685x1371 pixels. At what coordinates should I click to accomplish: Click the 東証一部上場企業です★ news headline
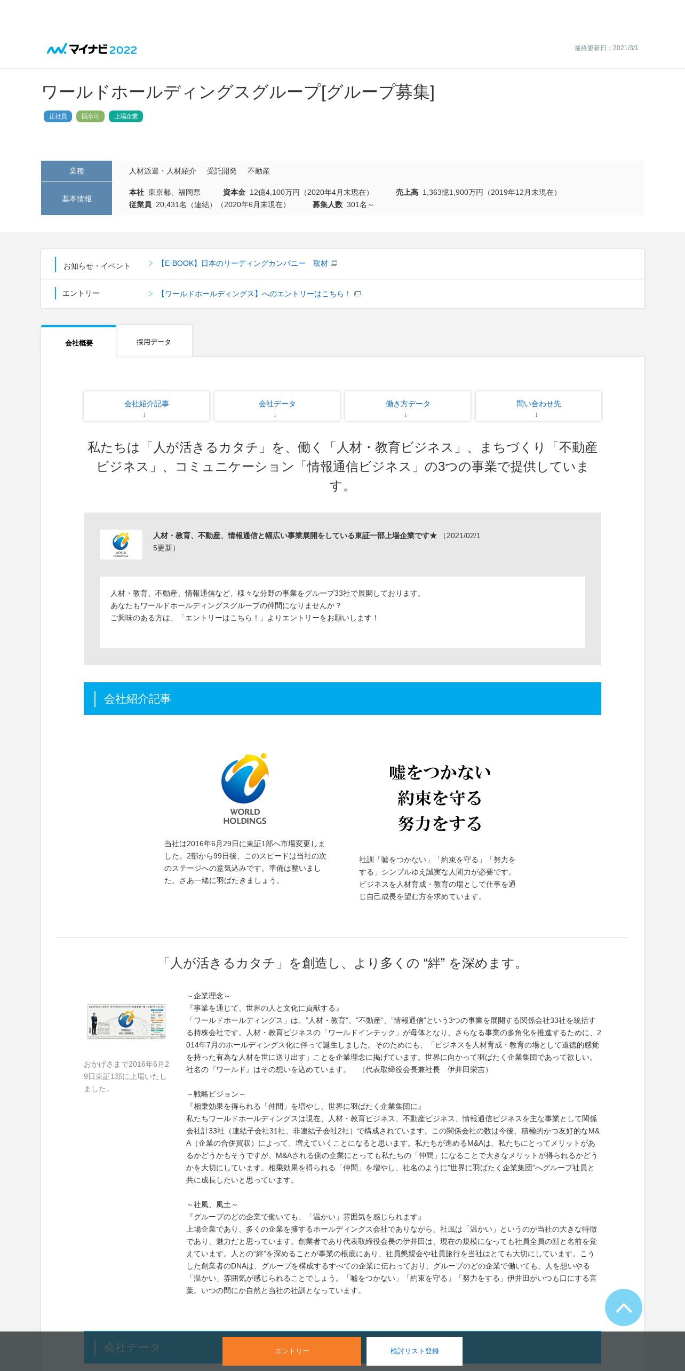coord(295,535)
